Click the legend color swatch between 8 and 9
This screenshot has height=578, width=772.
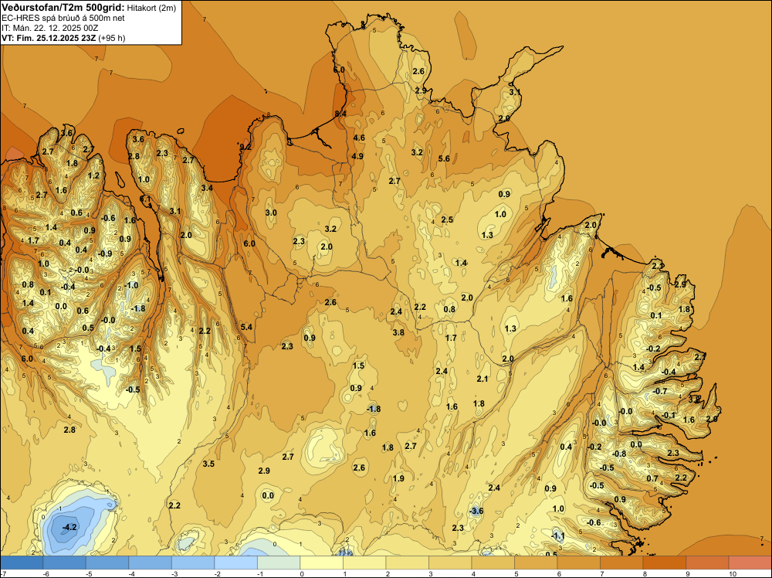click(664, 563)
